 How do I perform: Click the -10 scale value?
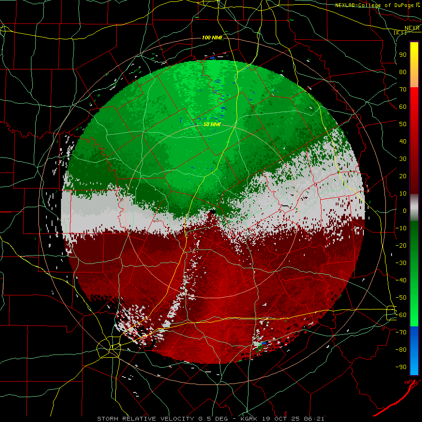[401, 228]
